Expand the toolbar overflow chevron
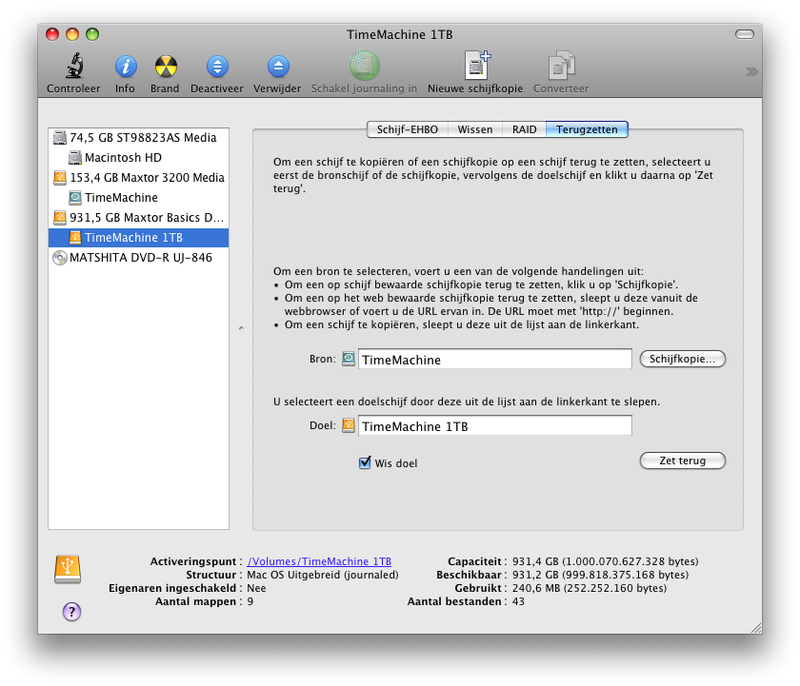Screen dimensions: 800x686 751,71
